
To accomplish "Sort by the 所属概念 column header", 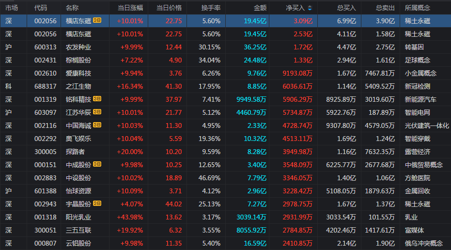I will [x=418, y=8].
